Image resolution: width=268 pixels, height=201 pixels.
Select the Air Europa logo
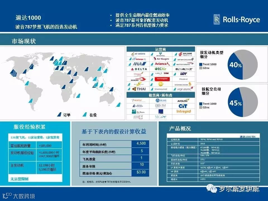tap(139, 59)
